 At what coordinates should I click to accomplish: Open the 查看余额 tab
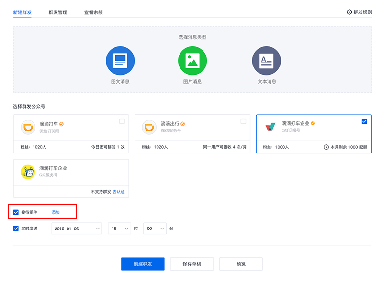pos(93,12)
